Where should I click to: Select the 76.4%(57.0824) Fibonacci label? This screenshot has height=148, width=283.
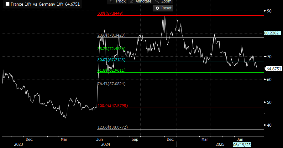coord(111,84)
